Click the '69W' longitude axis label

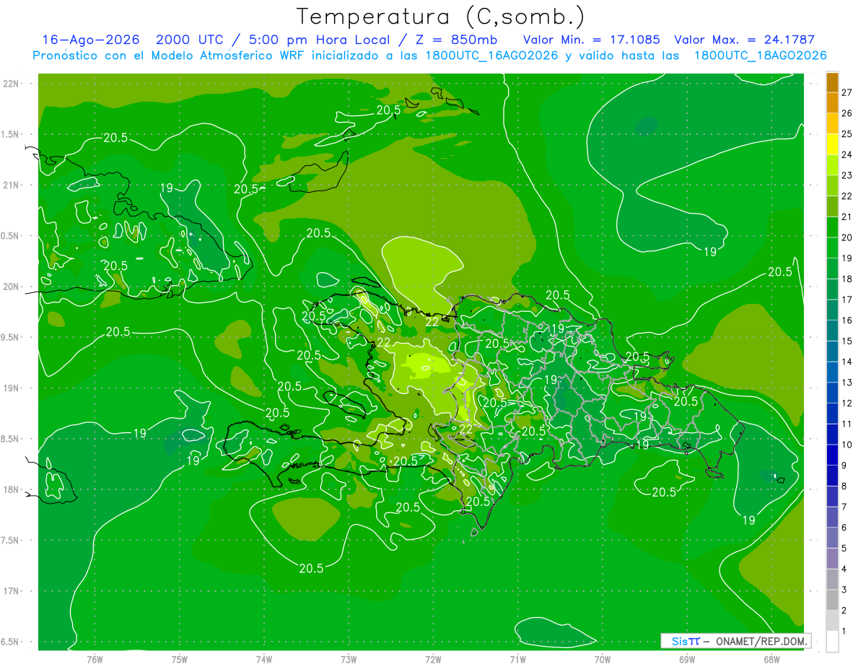pos(687,660)
